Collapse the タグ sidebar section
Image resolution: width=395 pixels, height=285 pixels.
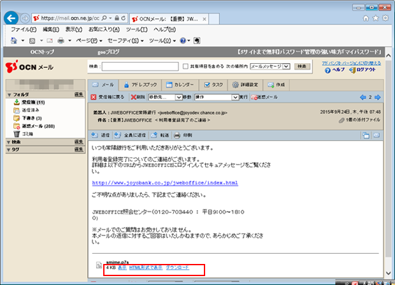point(8,150)
